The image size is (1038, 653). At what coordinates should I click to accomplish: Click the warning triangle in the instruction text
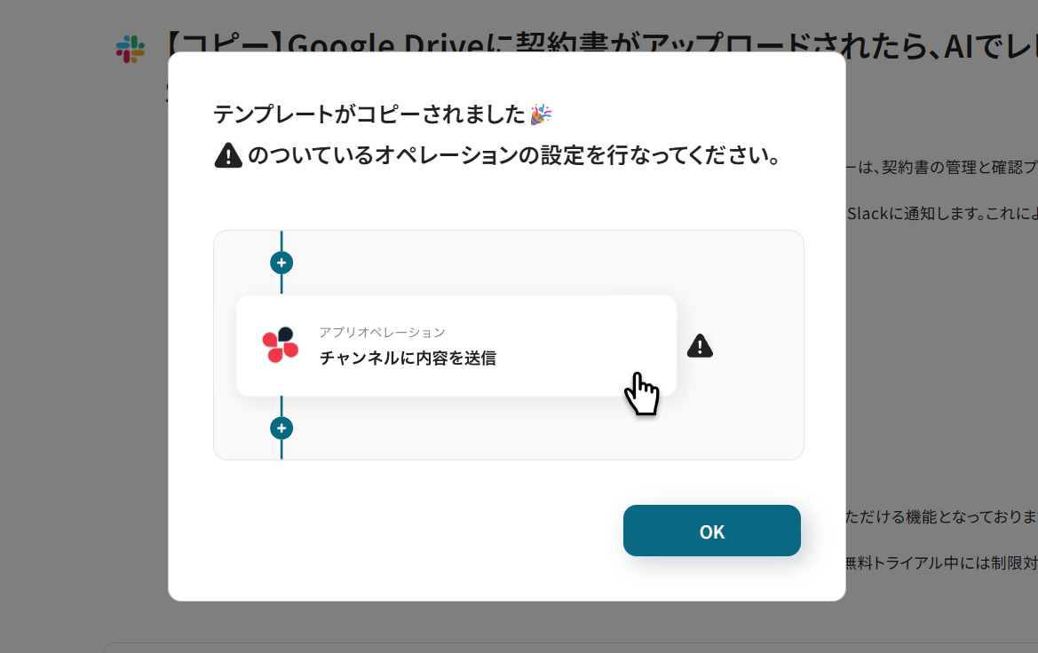pyautogui.click(x=228, y=155)
